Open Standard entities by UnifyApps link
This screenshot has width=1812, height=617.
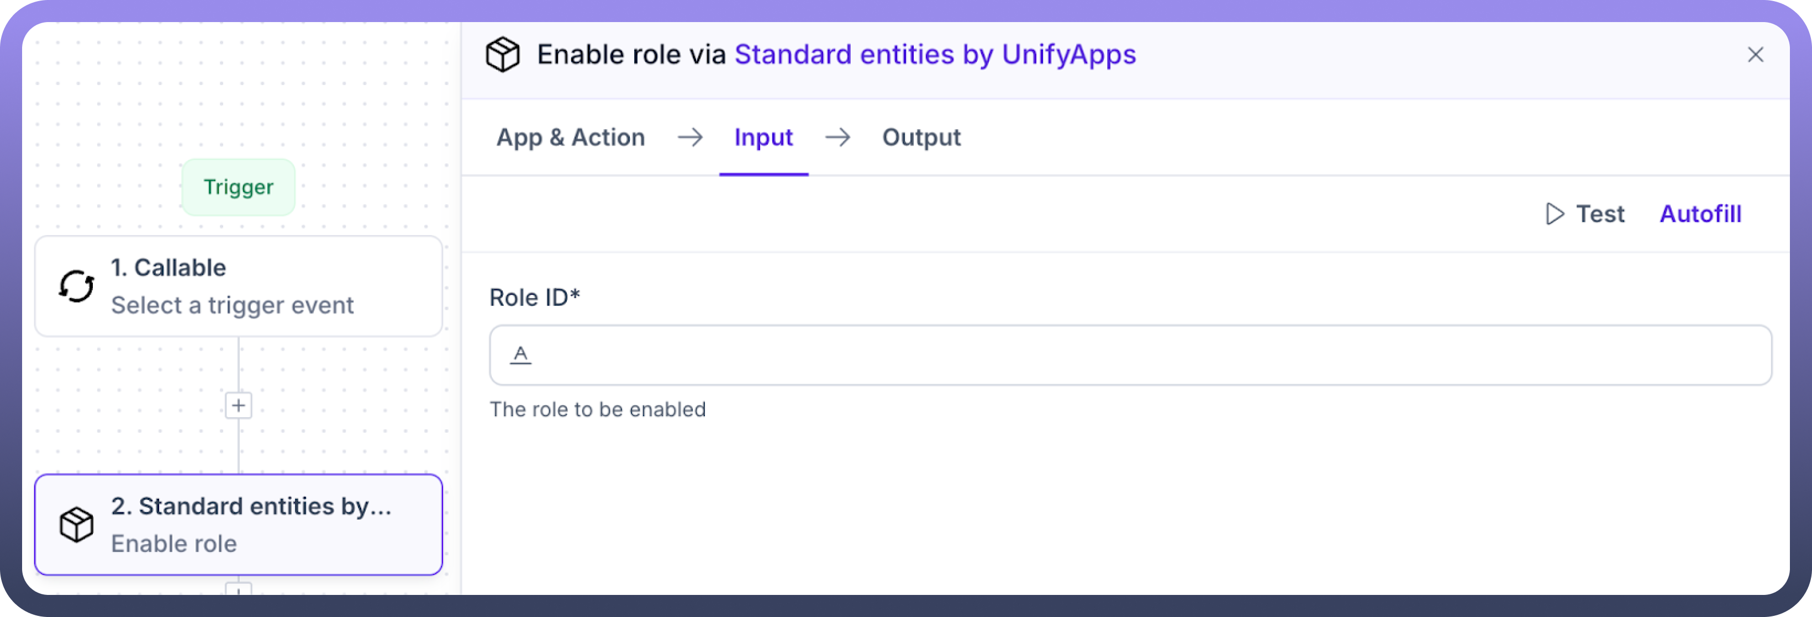click(935, 55)
